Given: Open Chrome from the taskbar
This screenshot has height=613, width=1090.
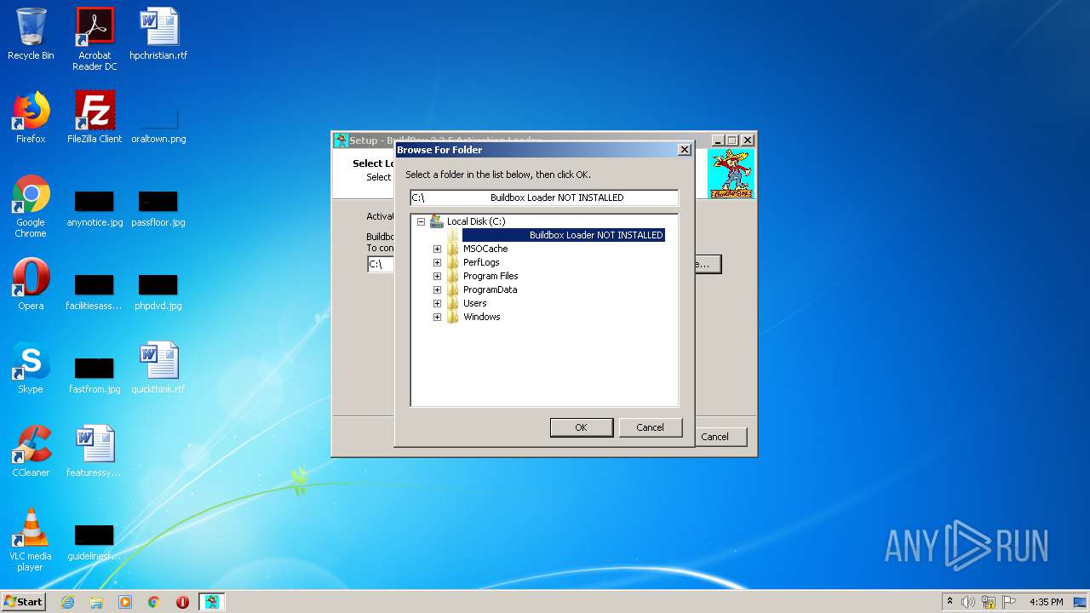Looking at the screenshot, I should tap(153, 602).
